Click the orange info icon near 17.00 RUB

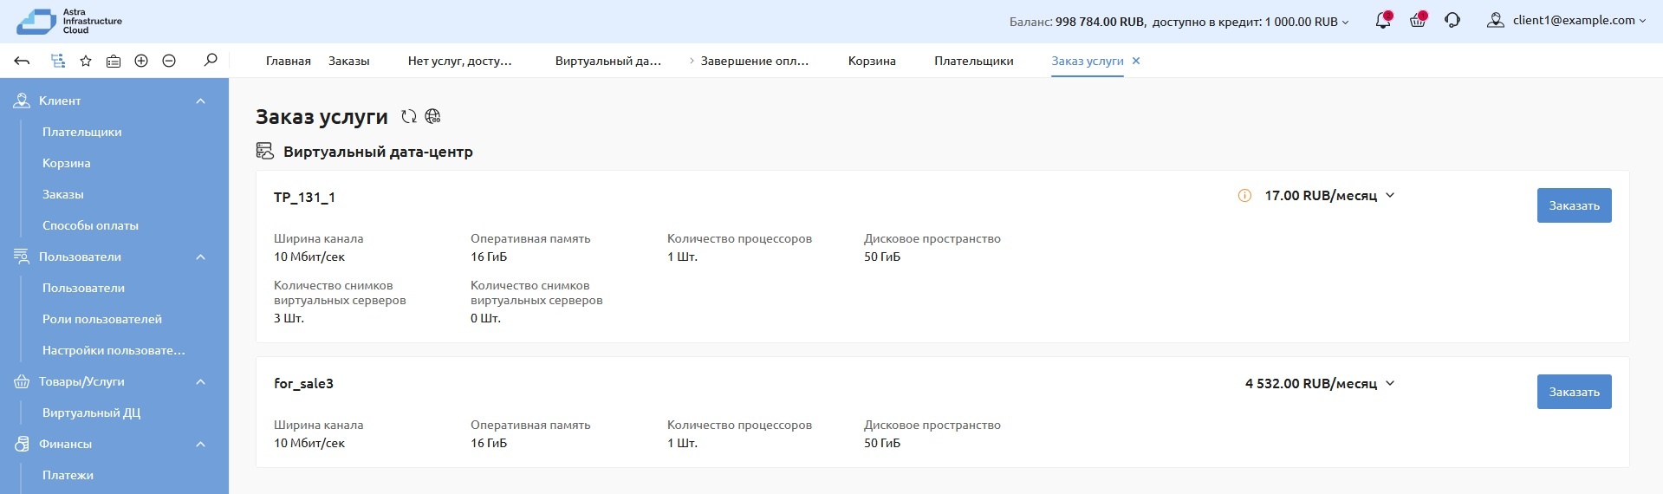[x=1244, y=196]
